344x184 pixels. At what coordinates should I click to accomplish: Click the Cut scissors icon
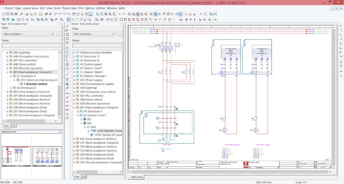point(27,14)
